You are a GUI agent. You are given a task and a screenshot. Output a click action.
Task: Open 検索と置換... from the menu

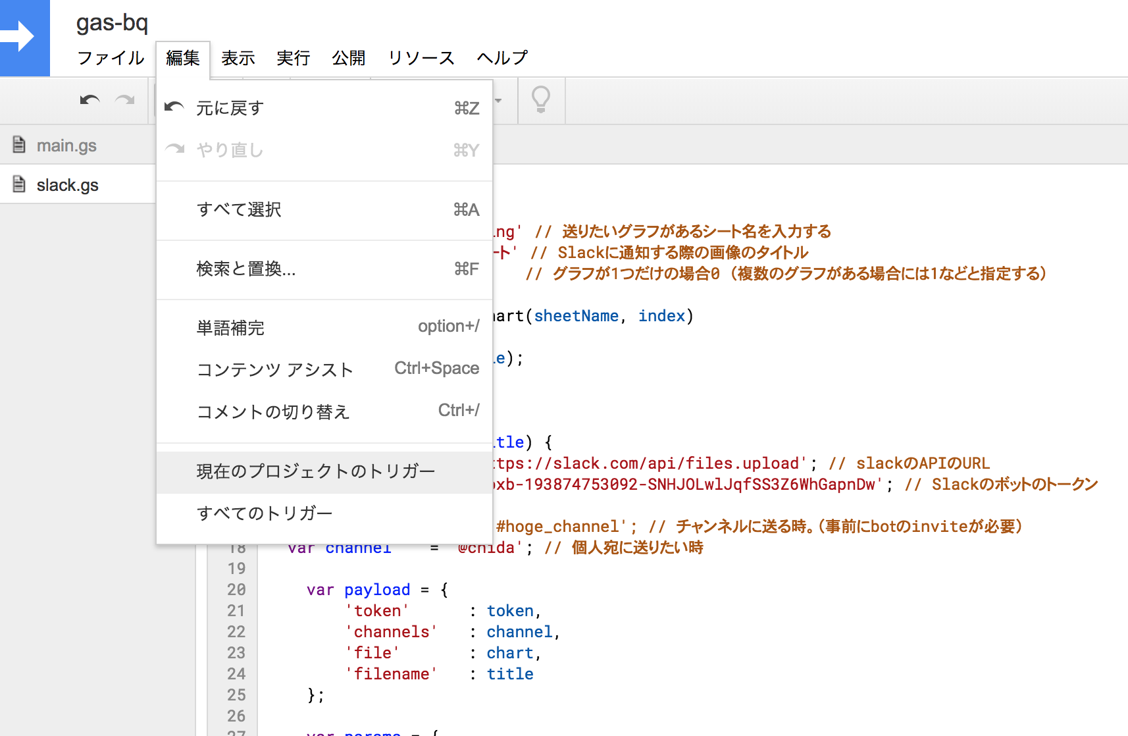324,269
